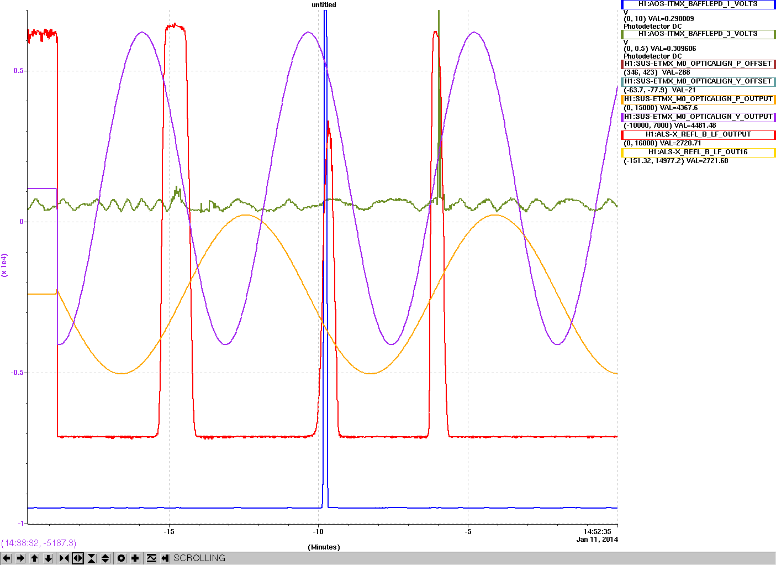Screen dimensions: 776x565
Task: Click the circle auto-scale button
Action: [122, 558]
